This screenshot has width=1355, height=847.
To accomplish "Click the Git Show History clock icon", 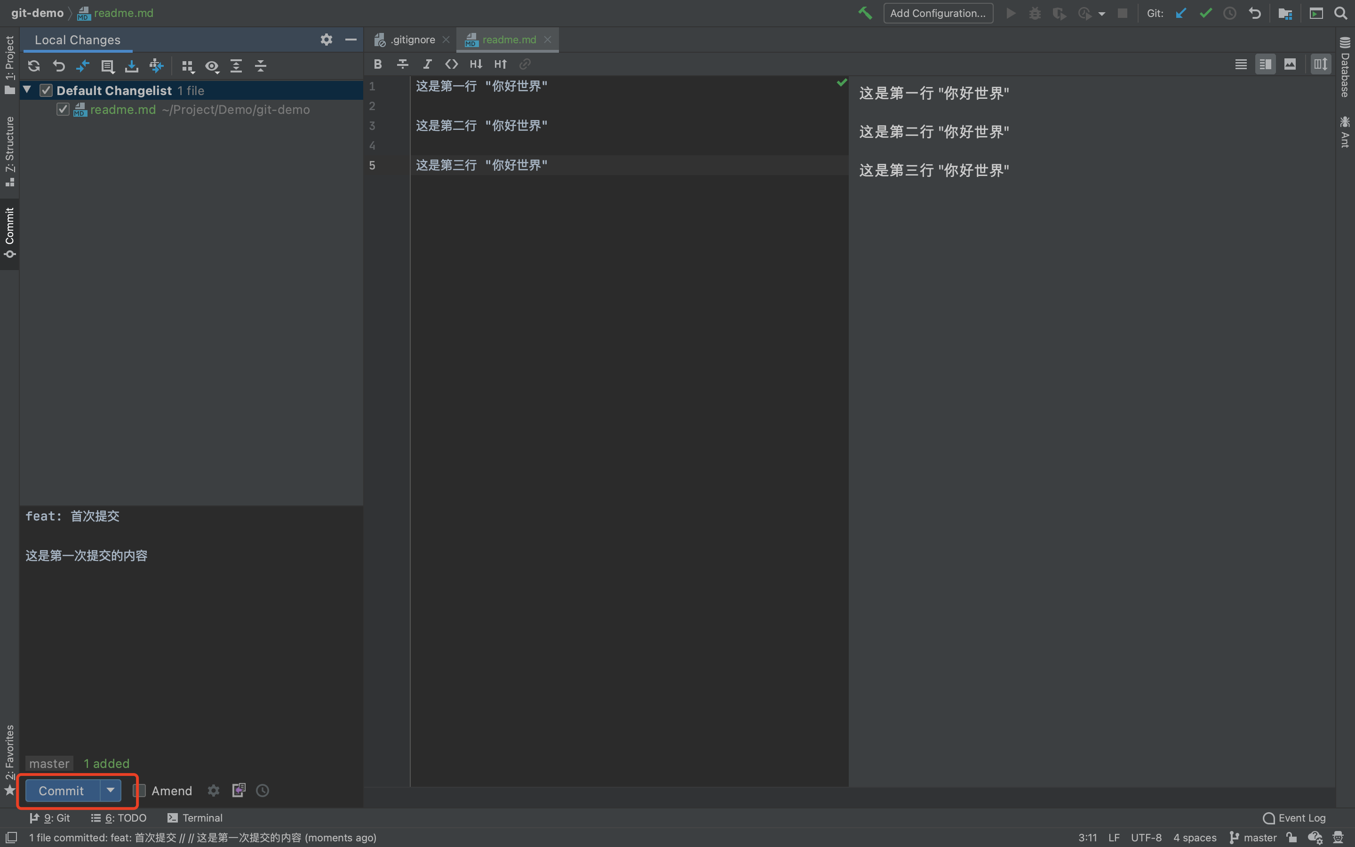I will pyautogui.click(x=1229, y=13).
